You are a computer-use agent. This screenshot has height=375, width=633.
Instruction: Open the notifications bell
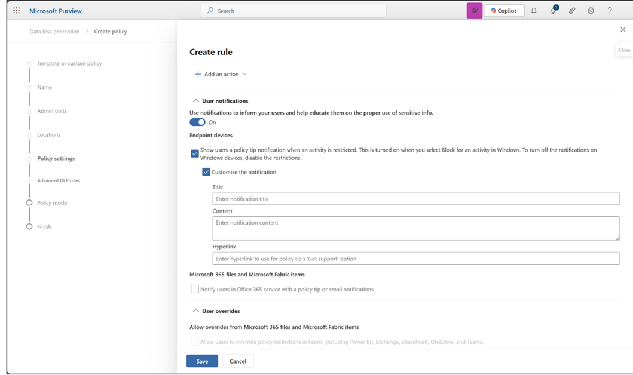[533, 10]
